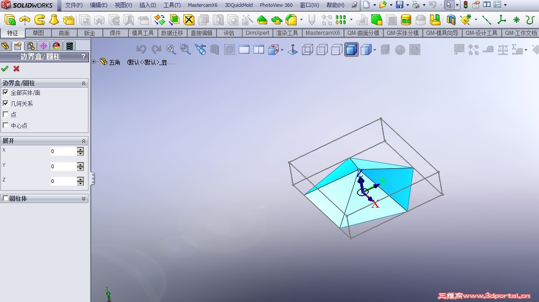Click the Boundary Boss/Base icon

(x=69, y=20)
